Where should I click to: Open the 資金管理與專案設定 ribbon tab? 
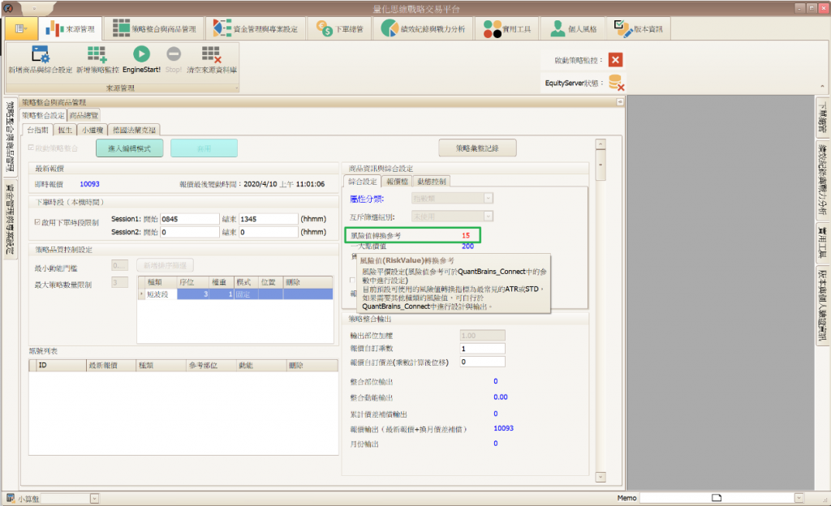(x=255, y=29)
